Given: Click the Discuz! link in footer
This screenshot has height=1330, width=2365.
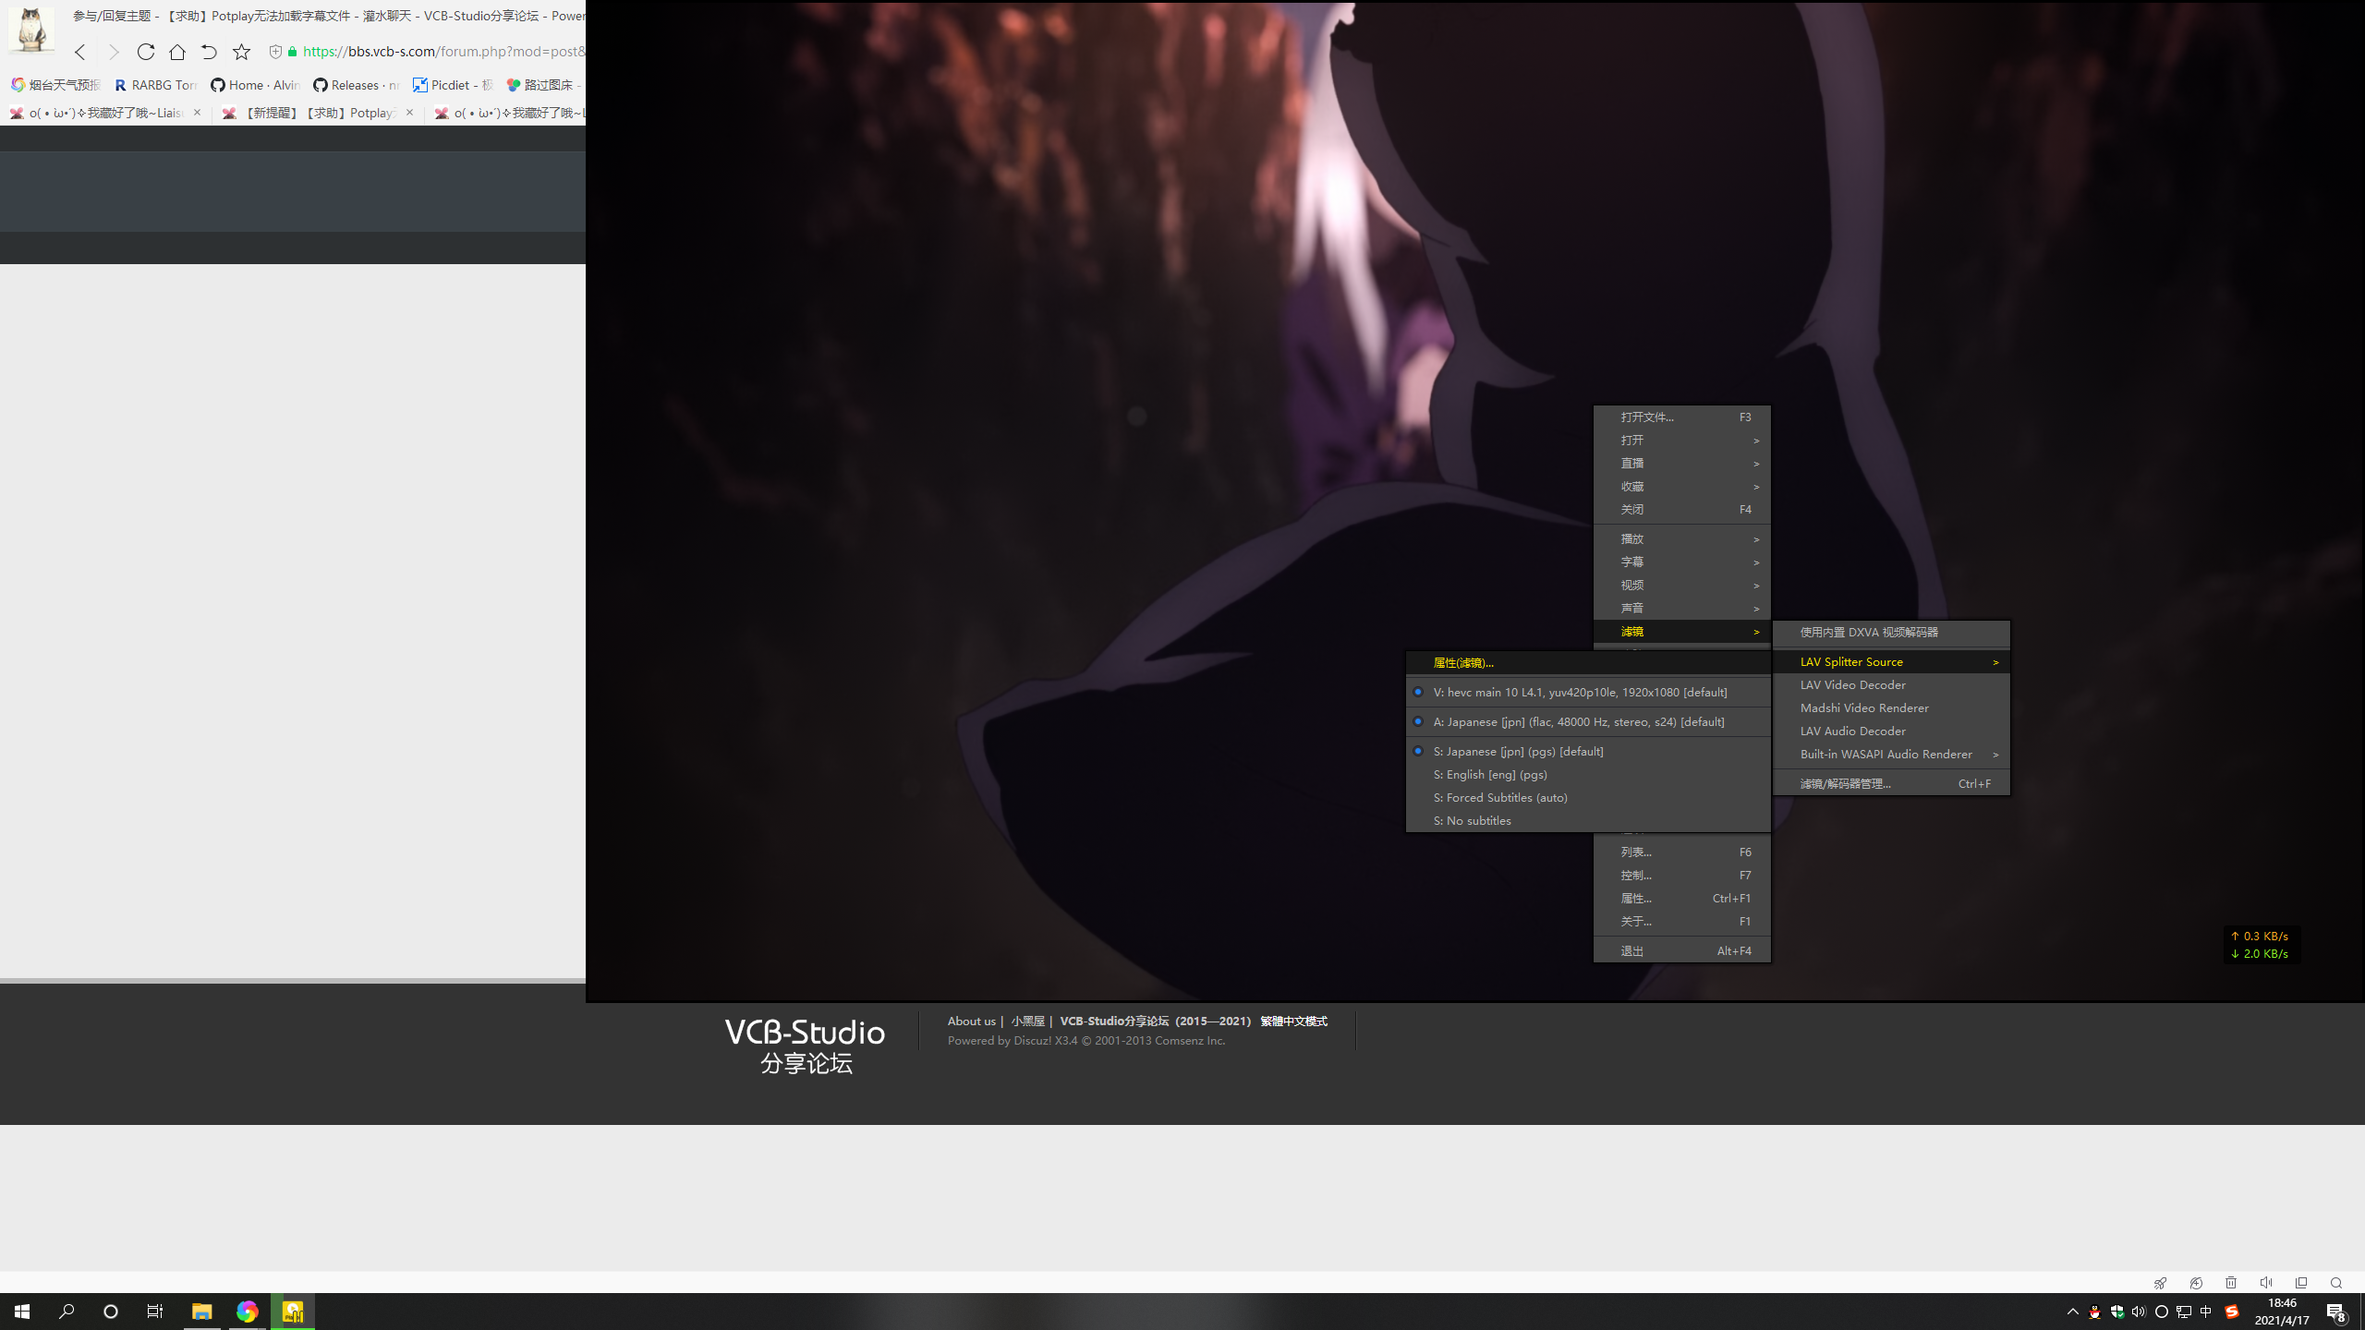Looking at the screenshot, I should [x=1032, y=1041].
